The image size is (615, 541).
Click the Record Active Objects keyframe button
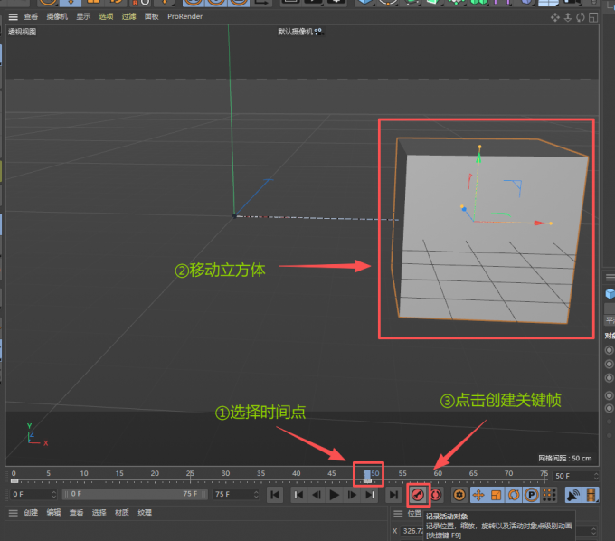[x=417, y=495]
